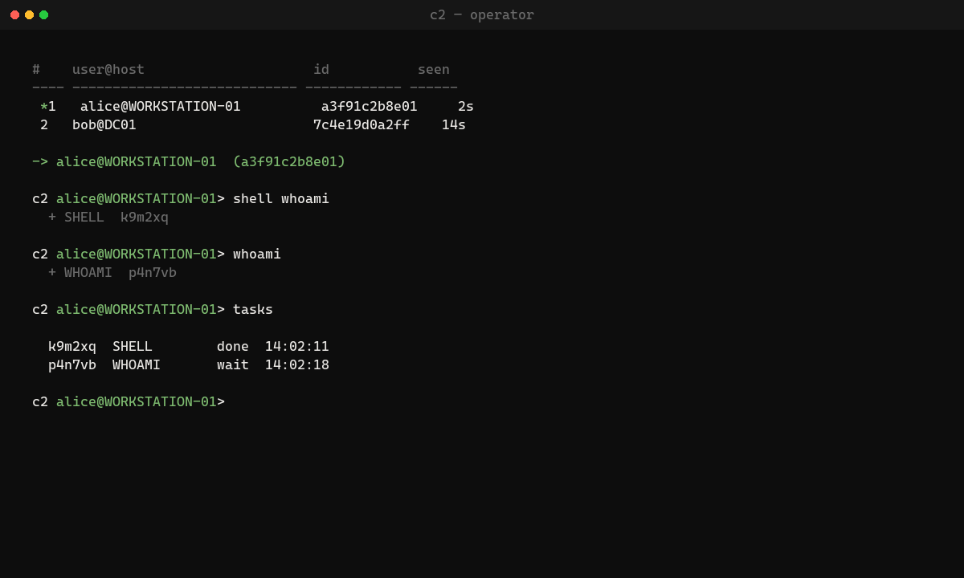Click the 'shell whoami' command text

coord(281,198)
